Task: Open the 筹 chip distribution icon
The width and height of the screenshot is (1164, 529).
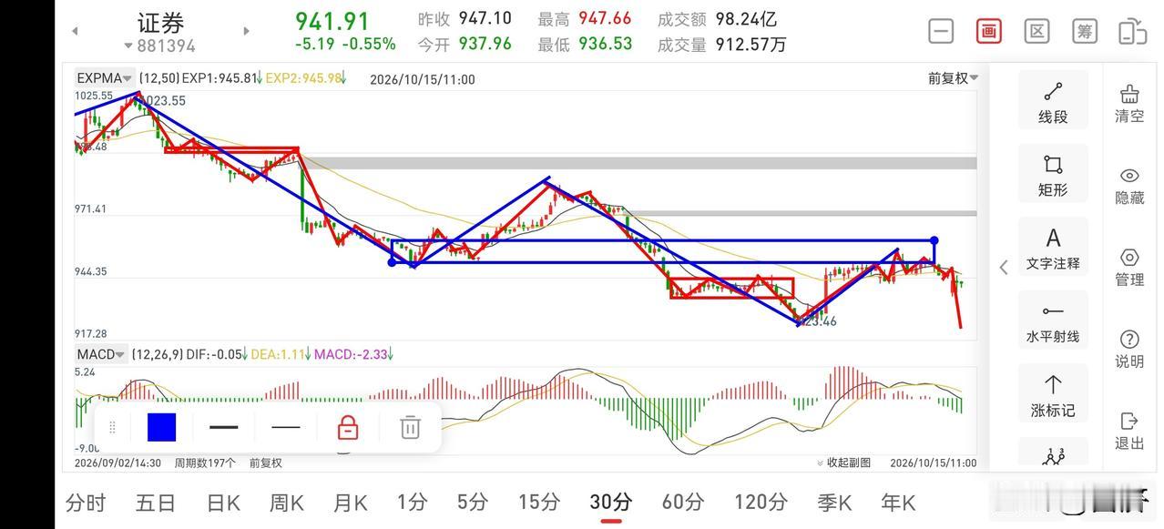Action: (x=1085, y=31)
